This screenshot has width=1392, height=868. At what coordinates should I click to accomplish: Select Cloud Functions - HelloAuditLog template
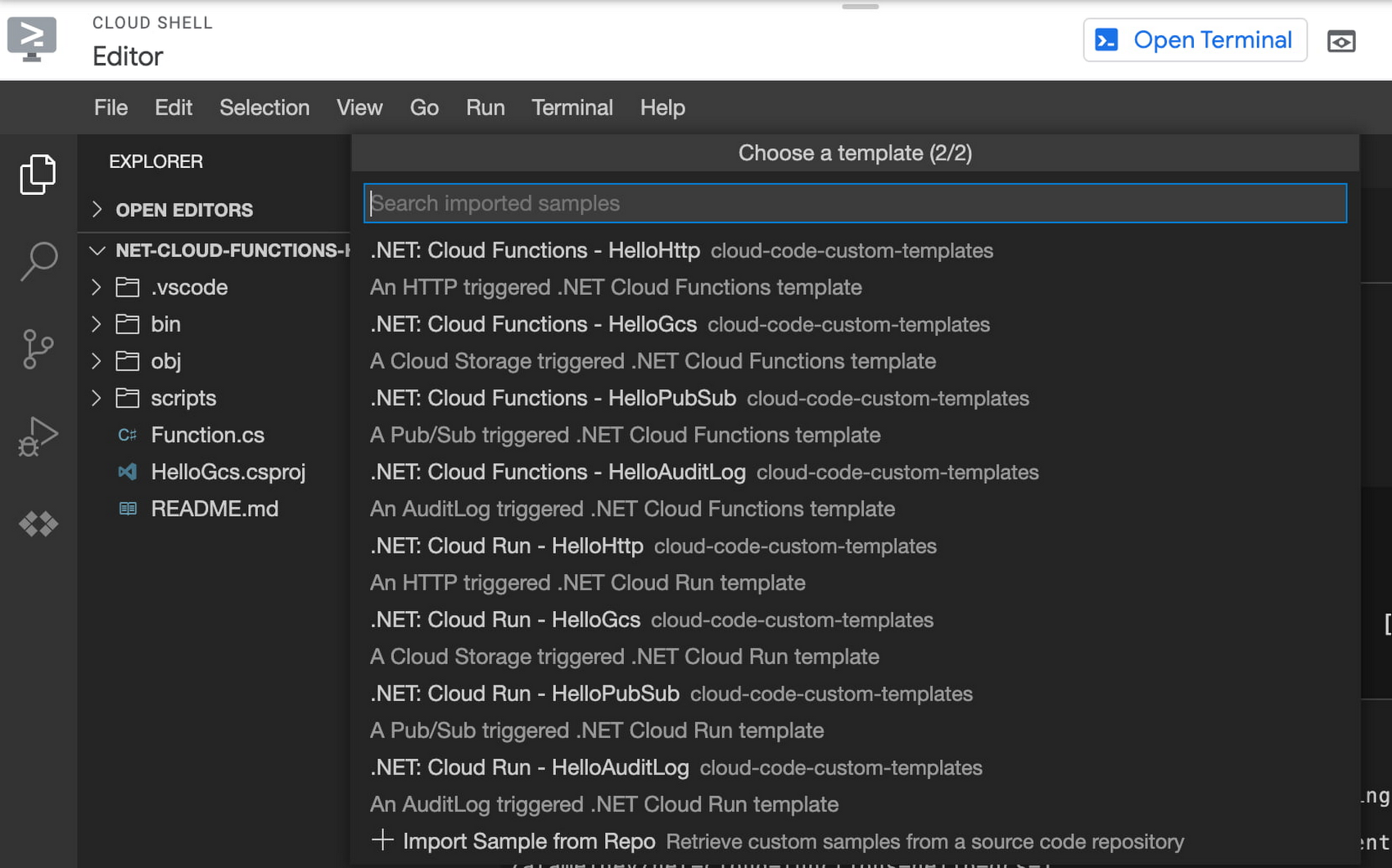[x=855, y=490]
